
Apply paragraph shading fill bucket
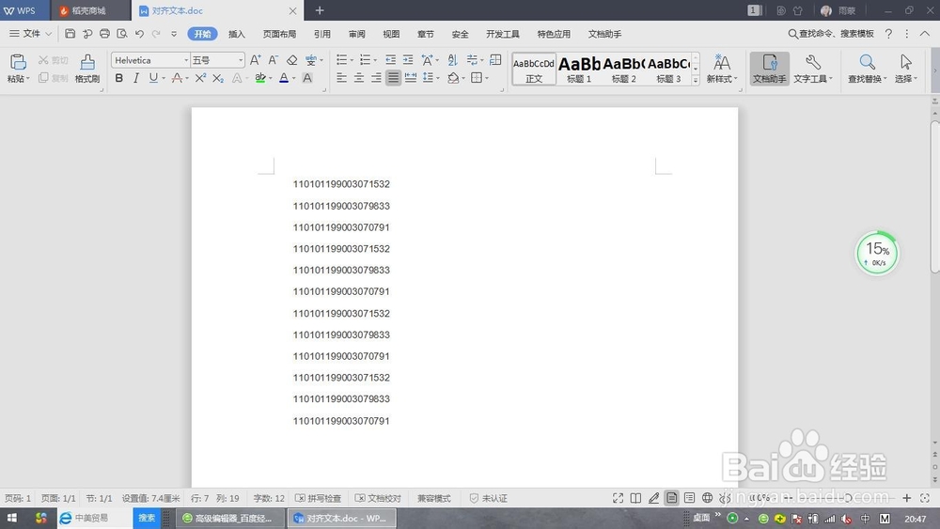pos(453,78)
